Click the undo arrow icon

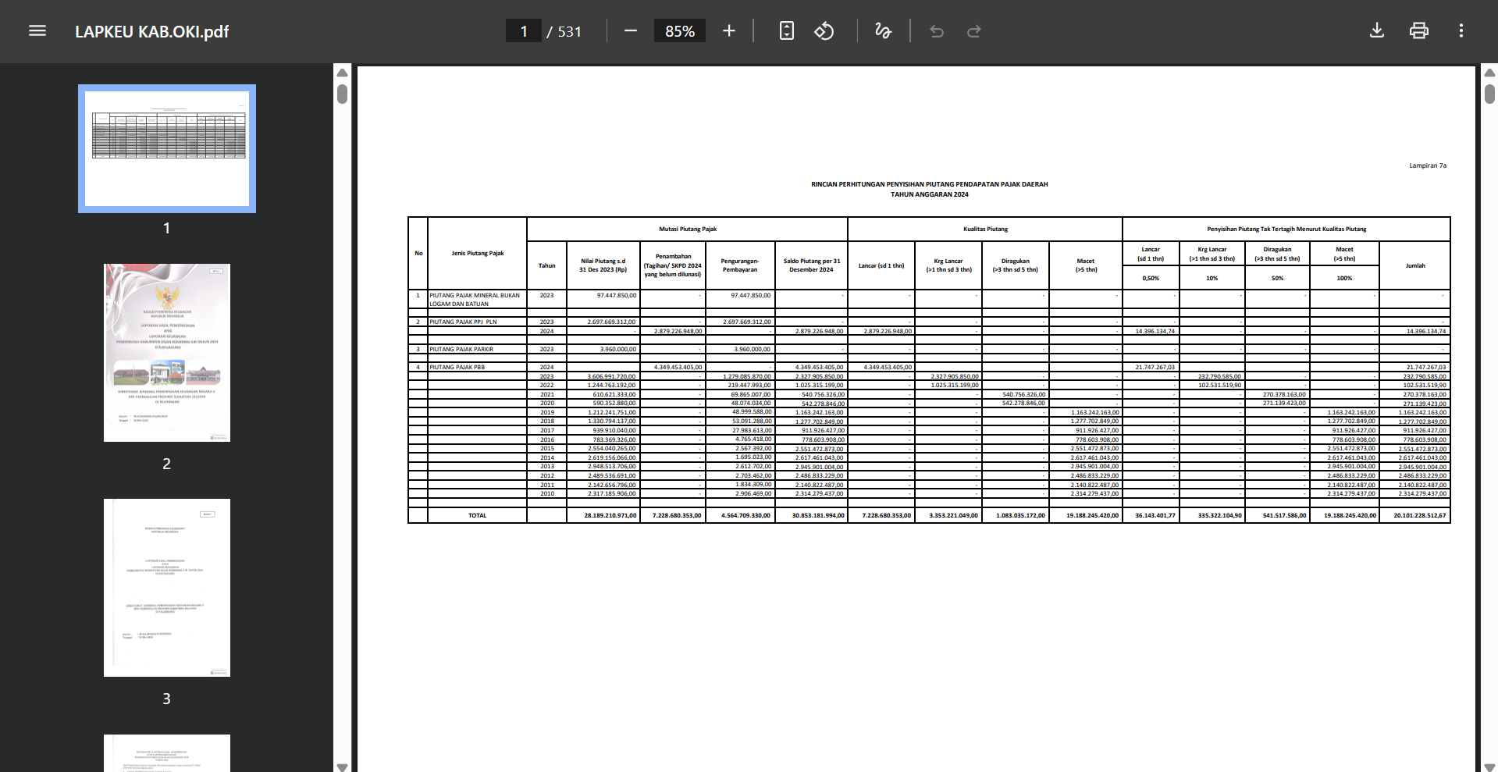tap(937, 31)
